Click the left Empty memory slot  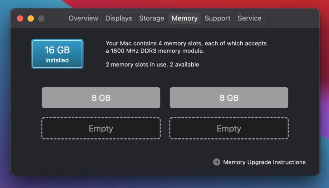point(101,128)
